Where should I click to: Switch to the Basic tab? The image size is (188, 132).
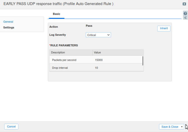(56, 14)
